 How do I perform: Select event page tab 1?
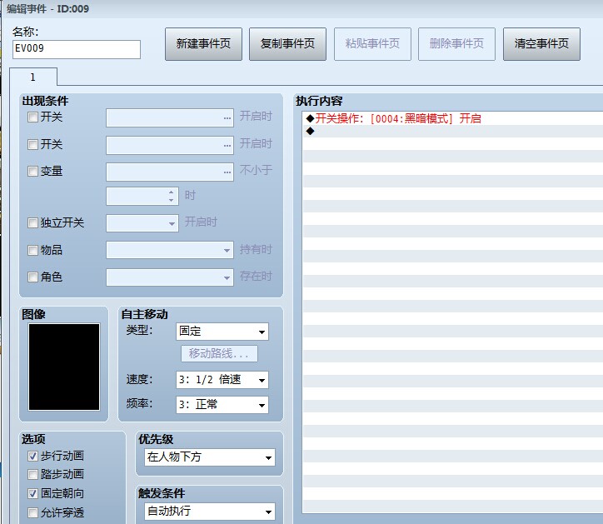coord(33,77)
